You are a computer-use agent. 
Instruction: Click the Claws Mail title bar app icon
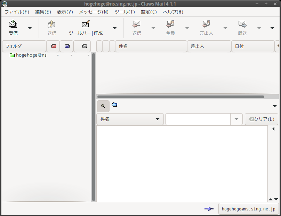(5, 3)
